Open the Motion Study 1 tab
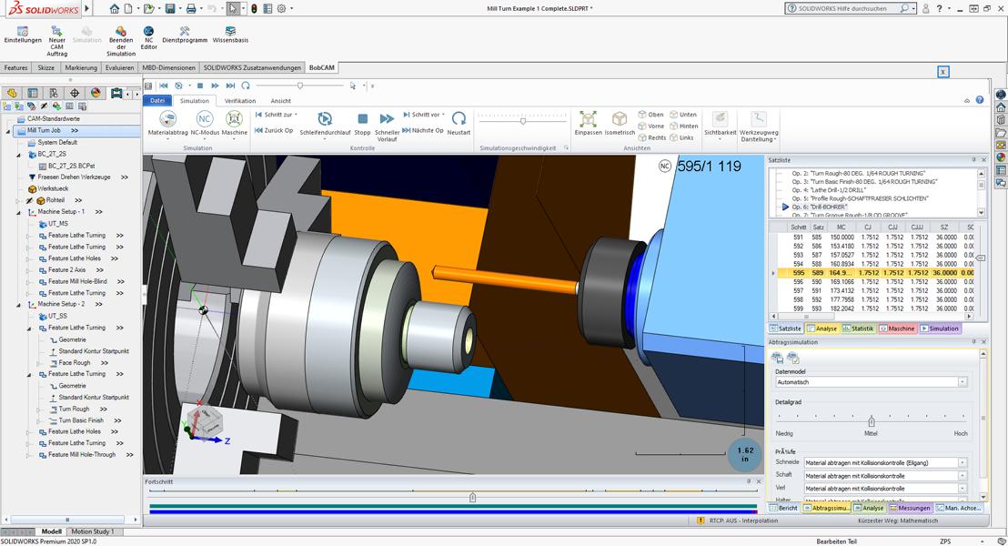 (93, 531)
